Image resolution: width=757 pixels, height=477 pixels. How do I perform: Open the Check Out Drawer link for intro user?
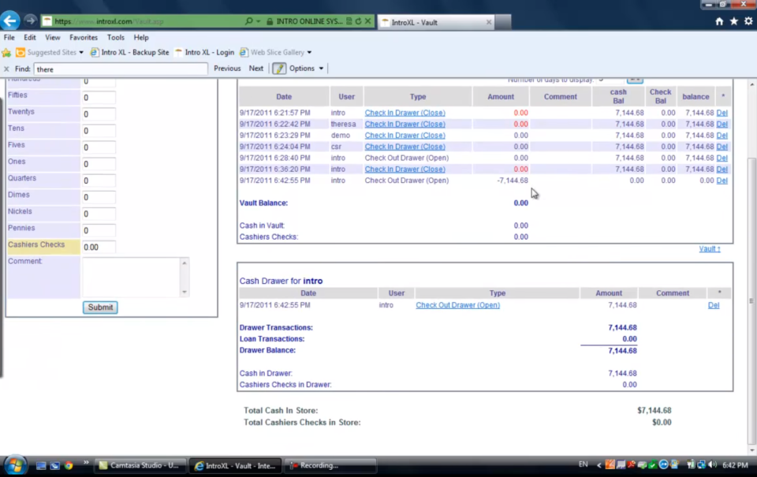tap(457, 304)
